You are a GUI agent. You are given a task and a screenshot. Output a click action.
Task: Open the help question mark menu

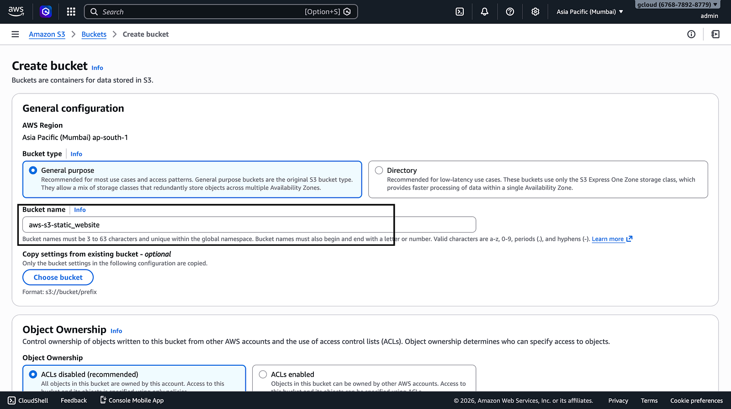coord(510,12)
